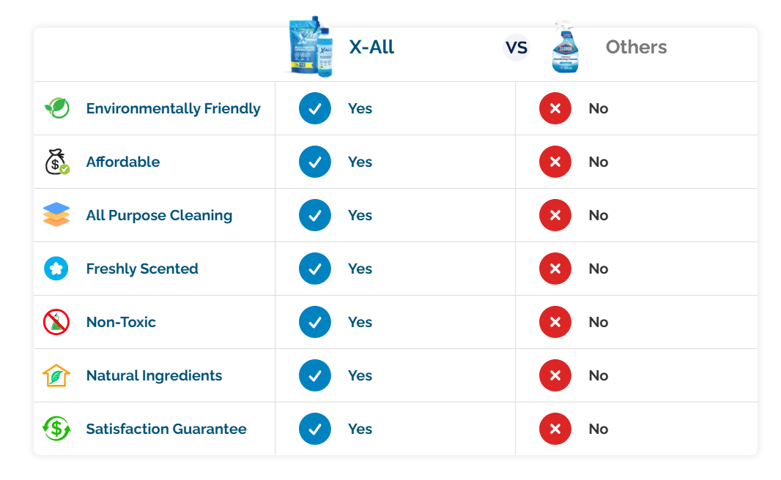
Task: Click the Freshly Scented flower icon
Action: 56,269
